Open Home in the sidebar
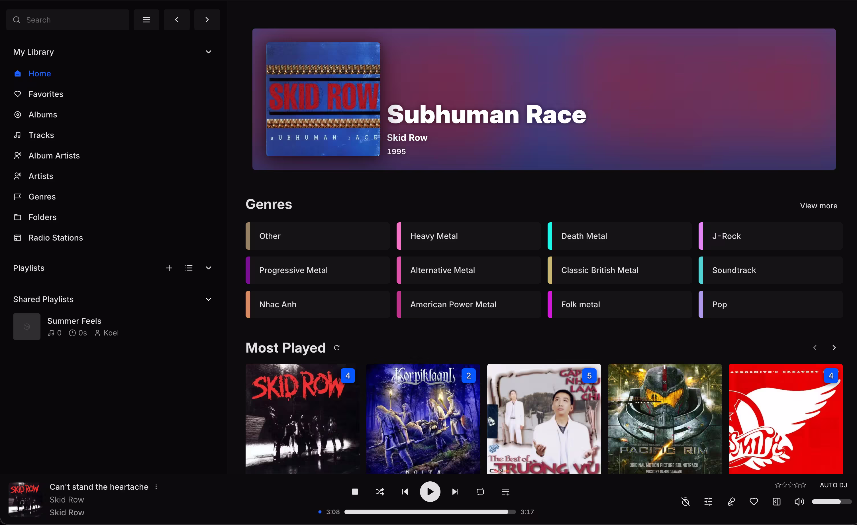The width and height of the screenshot is (857, 525). click(39, 74)
